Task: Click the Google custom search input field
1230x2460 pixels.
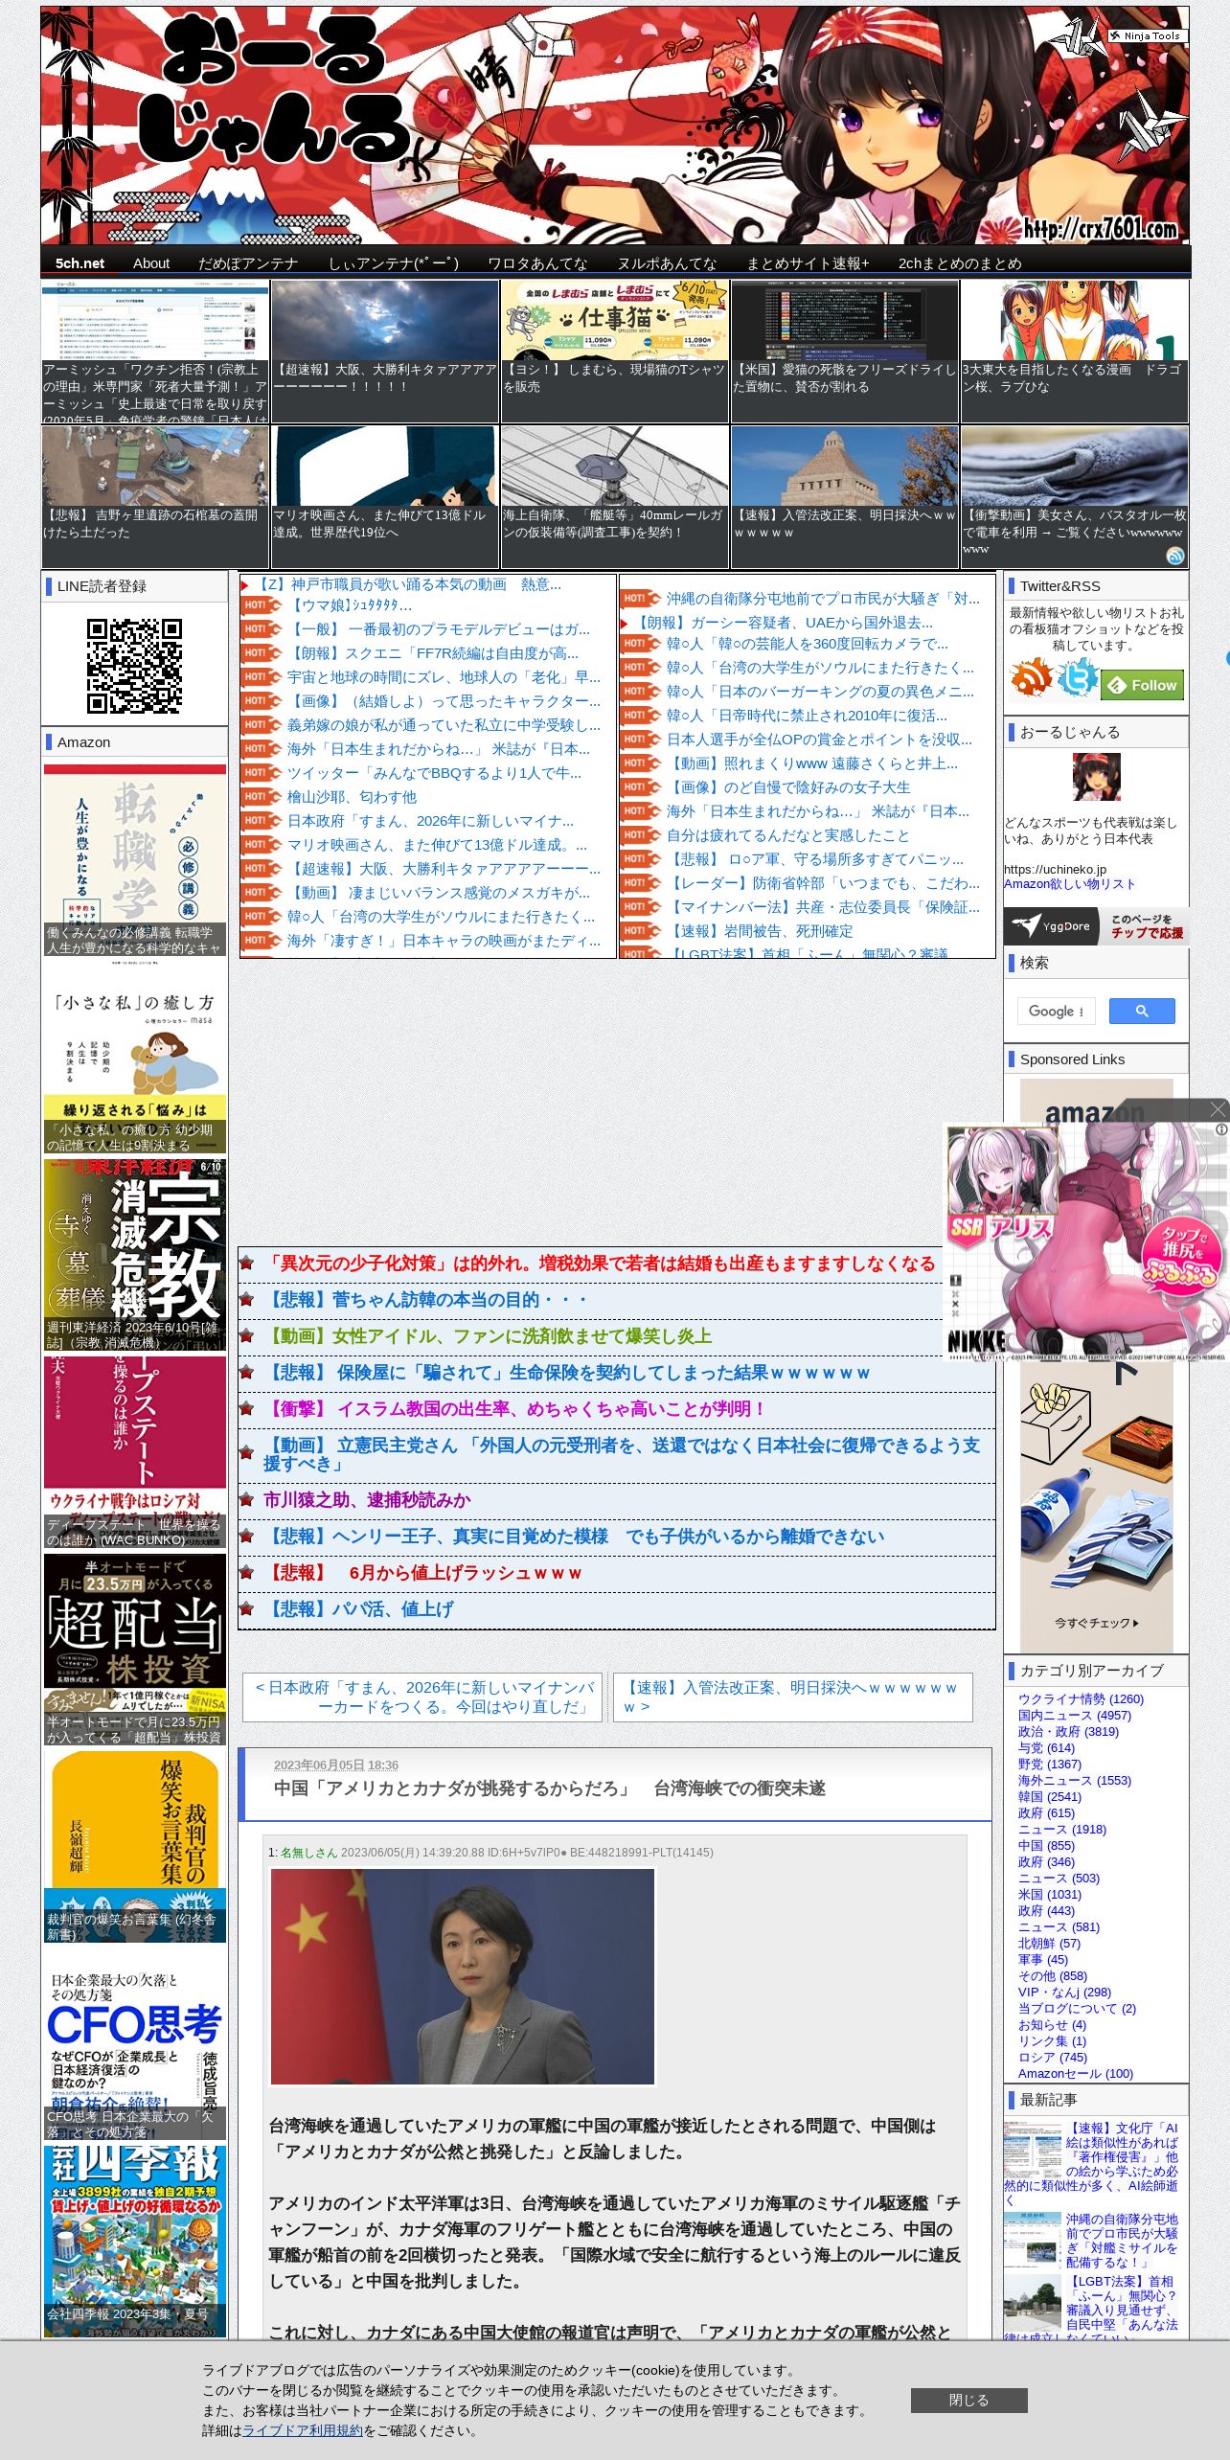Action: coord(1056,1011)
